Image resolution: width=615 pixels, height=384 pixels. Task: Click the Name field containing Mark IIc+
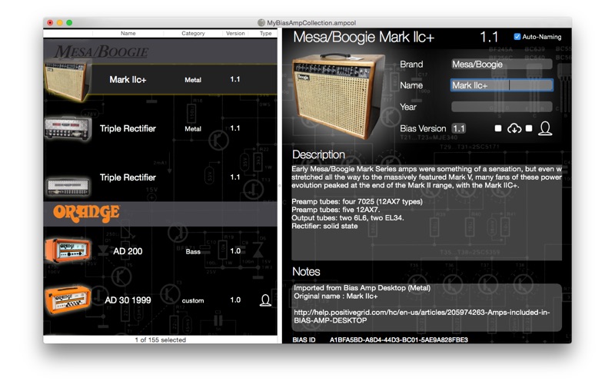click(502, 85)
